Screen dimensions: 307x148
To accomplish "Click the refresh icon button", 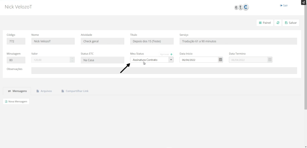I will 278,23.
